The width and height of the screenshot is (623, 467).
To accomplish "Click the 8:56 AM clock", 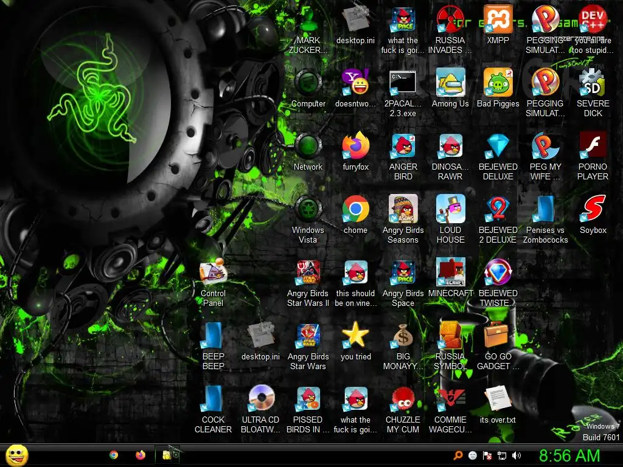I will coord(569,455).
